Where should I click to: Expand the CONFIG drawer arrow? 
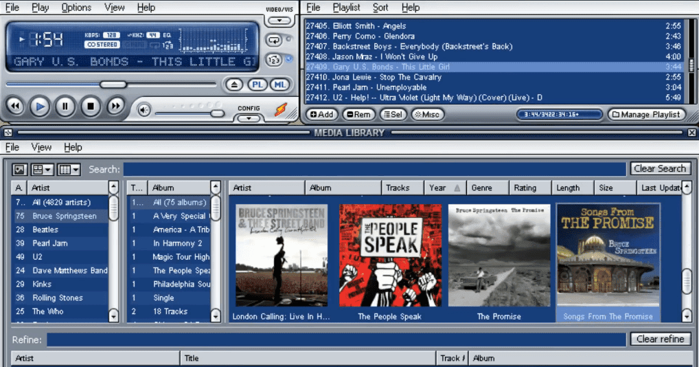249,119
